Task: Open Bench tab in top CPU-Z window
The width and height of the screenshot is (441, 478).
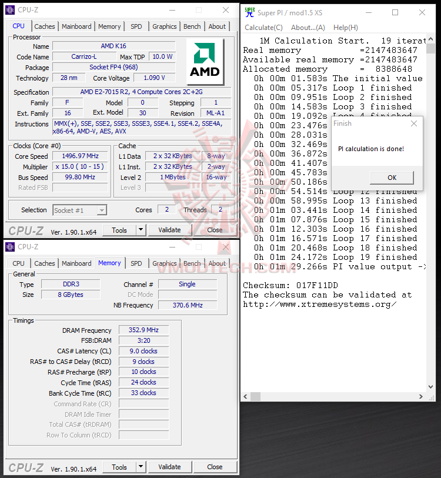Action: pos(192,26)
